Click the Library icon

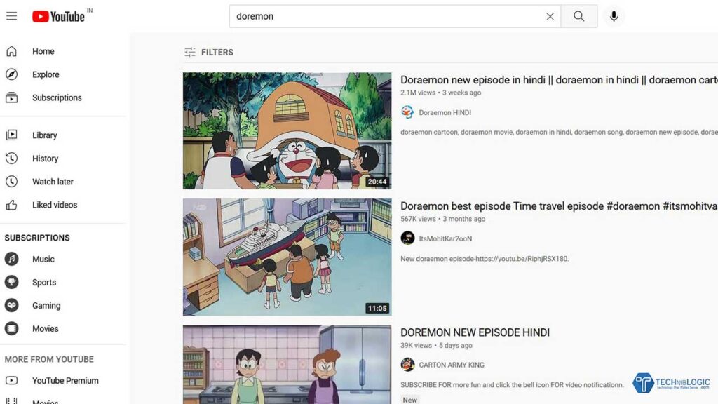11,135
